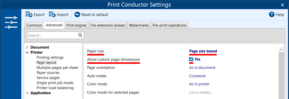Open Paper size value Page size based

(203, 51)
